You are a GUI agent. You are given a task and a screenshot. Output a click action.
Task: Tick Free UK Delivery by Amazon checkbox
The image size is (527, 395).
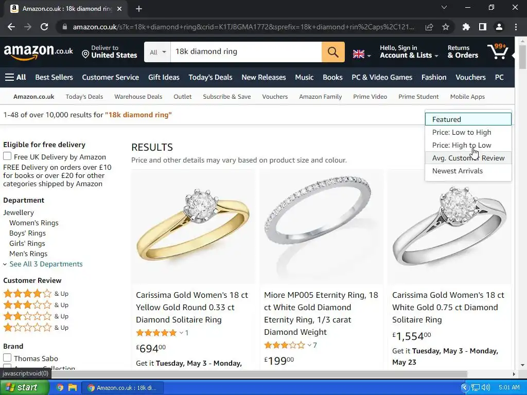coord(7,156)
